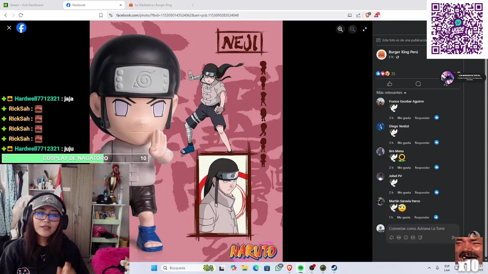Show hidden system tray icons
The width and height of the screenshot is (488, 274).
(x=429, y=268)
